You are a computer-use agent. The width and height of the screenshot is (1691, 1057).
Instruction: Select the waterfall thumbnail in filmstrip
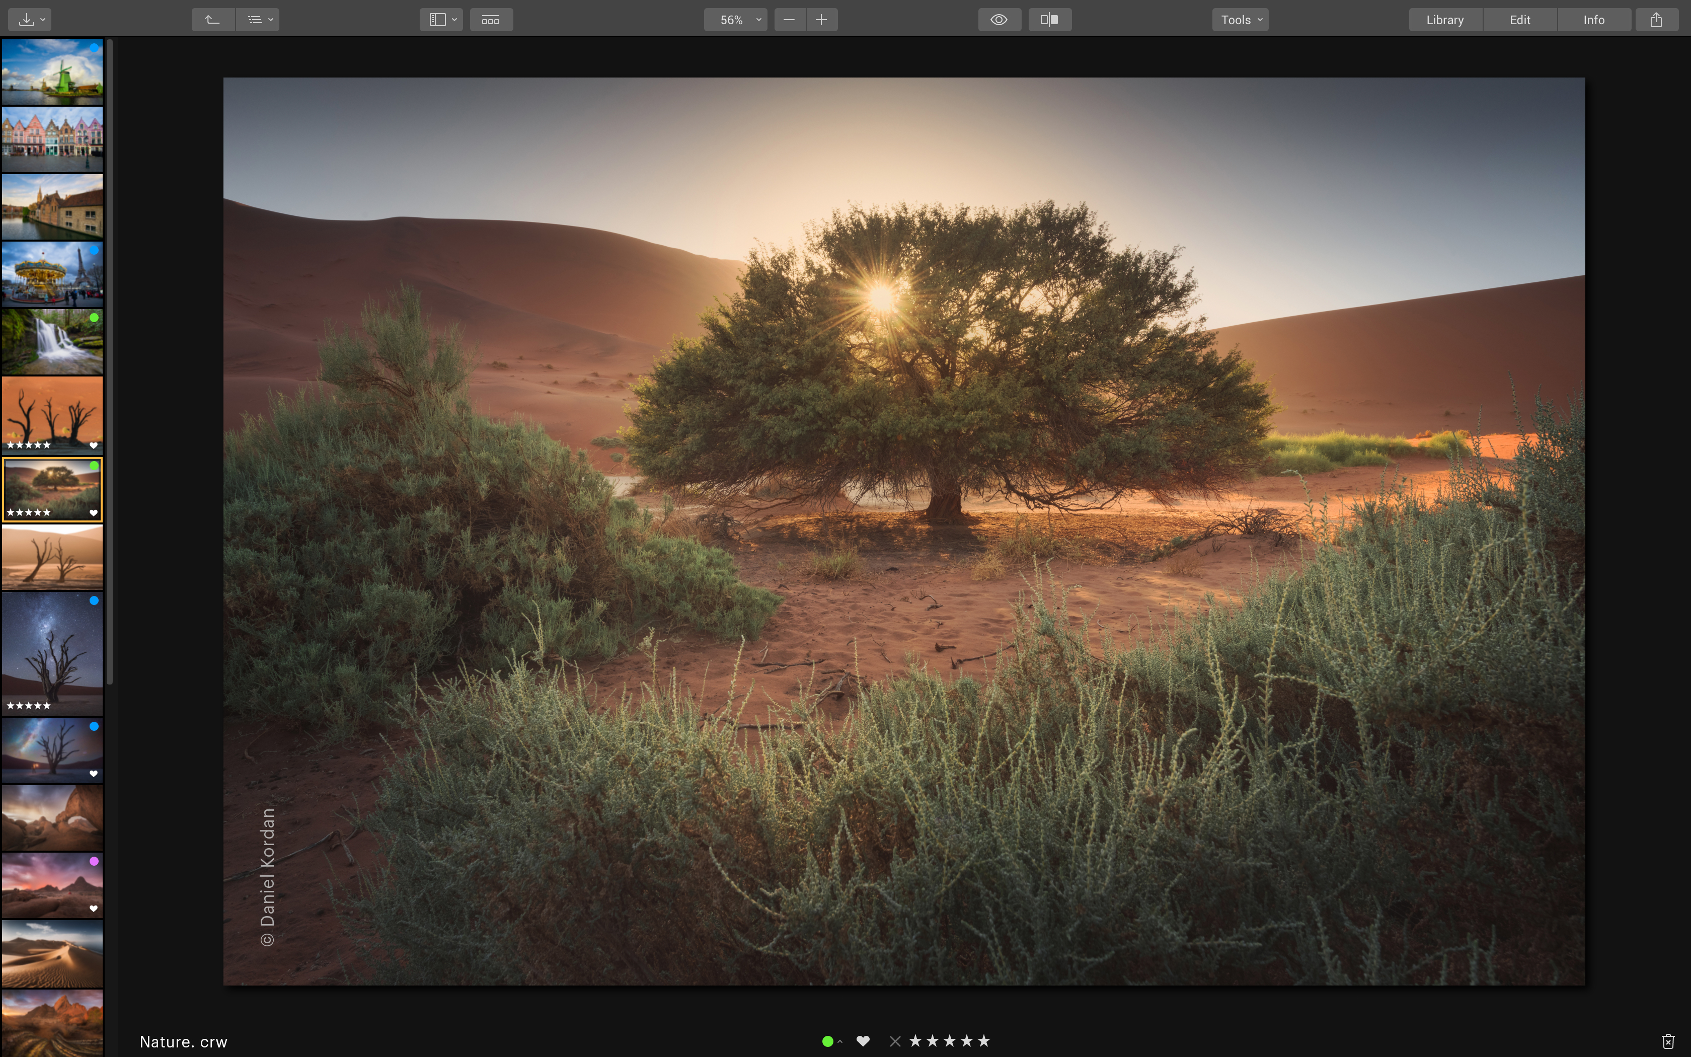click(52, 342)
